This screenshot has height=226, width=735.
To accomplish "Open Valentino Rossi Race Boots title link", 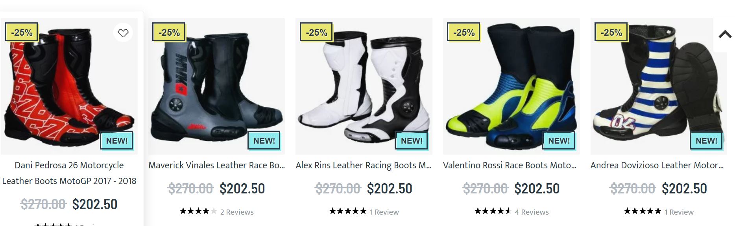I will click(510, 166).
